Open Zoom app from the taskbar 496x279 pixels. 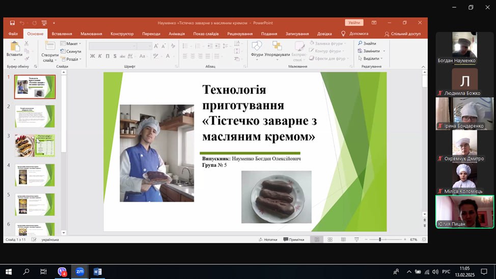pos(79,272)
